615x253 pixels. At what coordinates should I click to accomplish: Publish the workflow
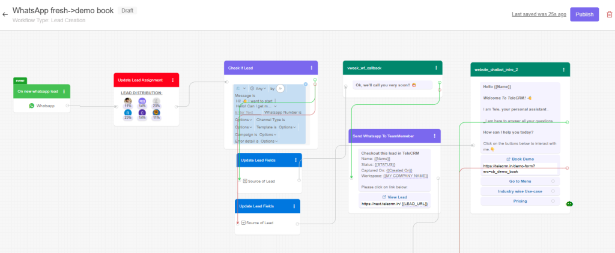click(x=584, y=14)
